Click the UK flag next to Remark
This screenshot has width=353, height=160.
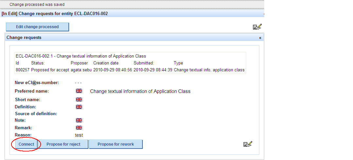click(x=79, y=128)
